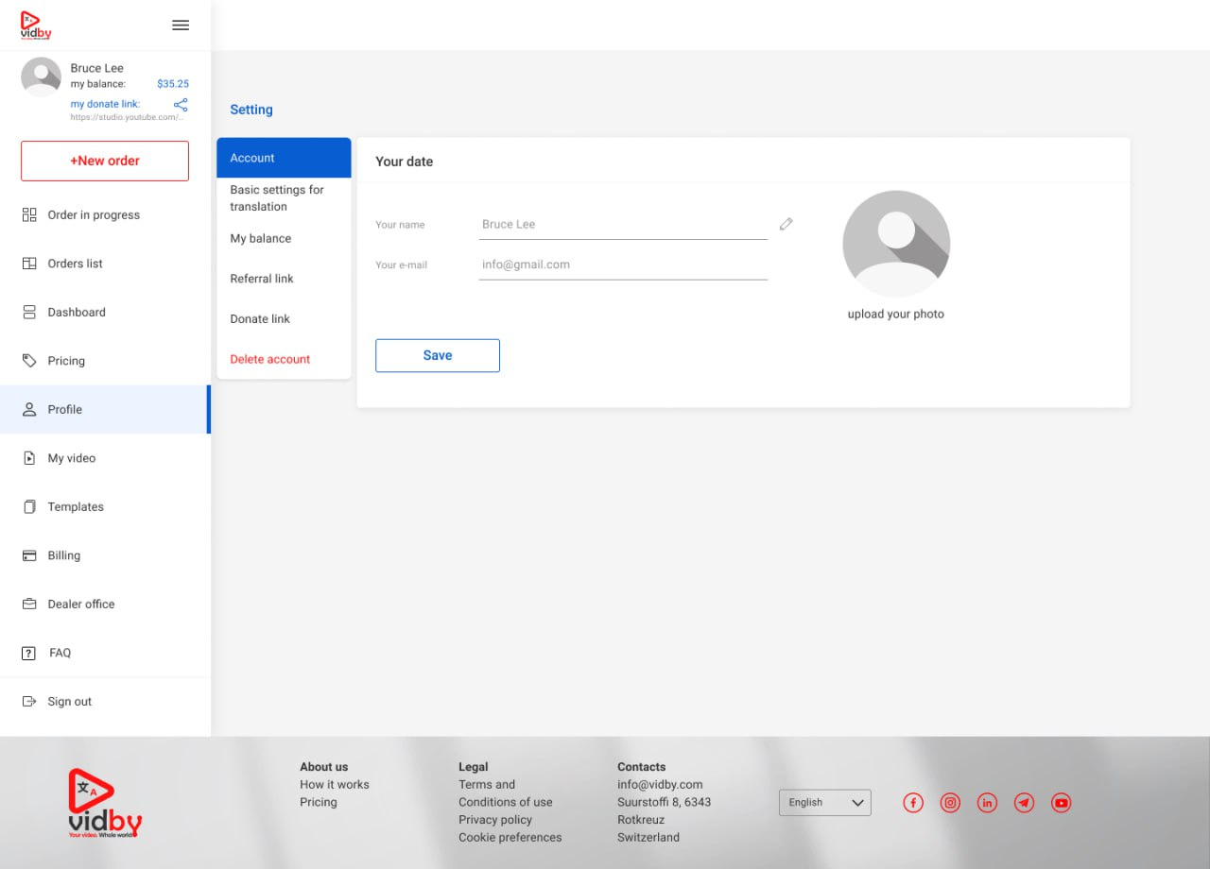Open the LinkedIn icon in footer
Screen dimensions: 1210x869
pyautogui.click(x=987, y=803)
